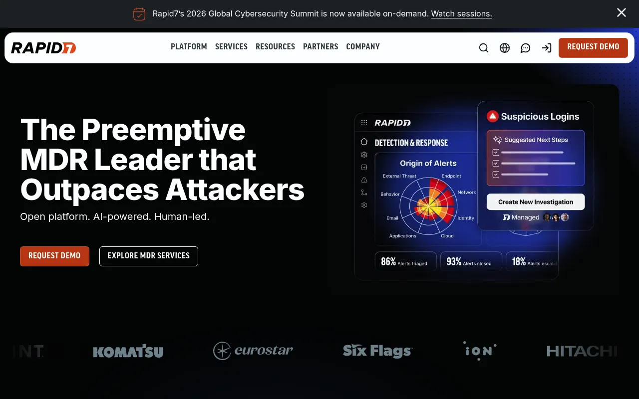Click the Hitachi customer logo
Image resolution: width=639 pixels, height=399 pixels.
click(x=582, y=351)
